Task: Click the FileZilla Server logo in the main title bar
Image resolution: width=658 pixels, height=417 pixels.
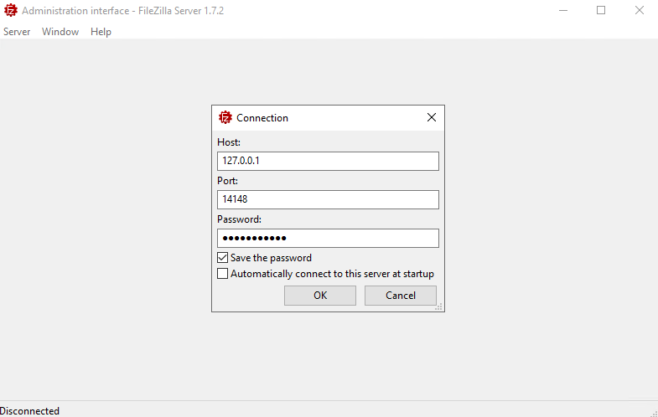Action: (11, 11)
